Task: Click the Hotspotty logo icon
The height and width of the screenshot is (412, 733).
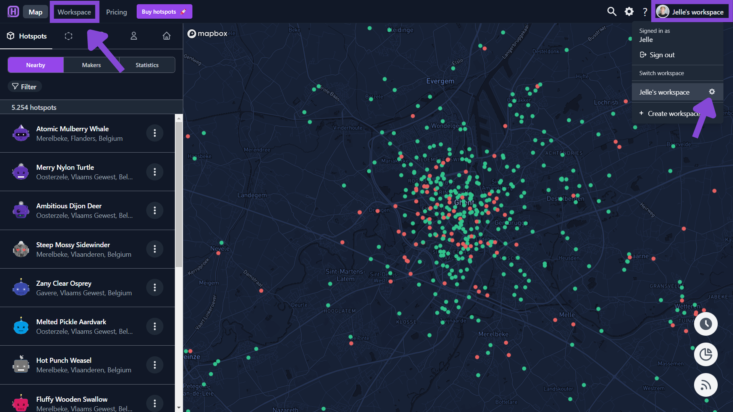Action: tap(13, 11)
